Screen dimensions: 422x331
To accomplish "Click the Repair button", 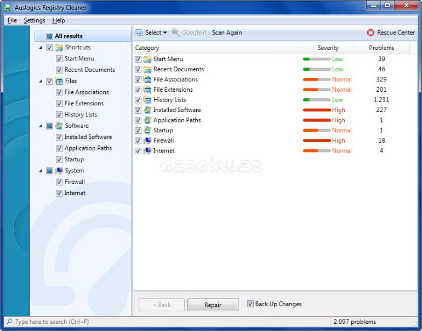I will (213, 305).
